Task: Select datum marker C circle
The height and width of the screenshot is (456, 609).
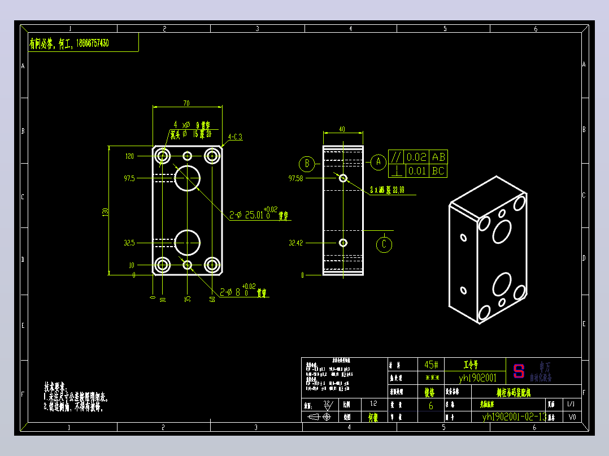Action: pos(384,244)
